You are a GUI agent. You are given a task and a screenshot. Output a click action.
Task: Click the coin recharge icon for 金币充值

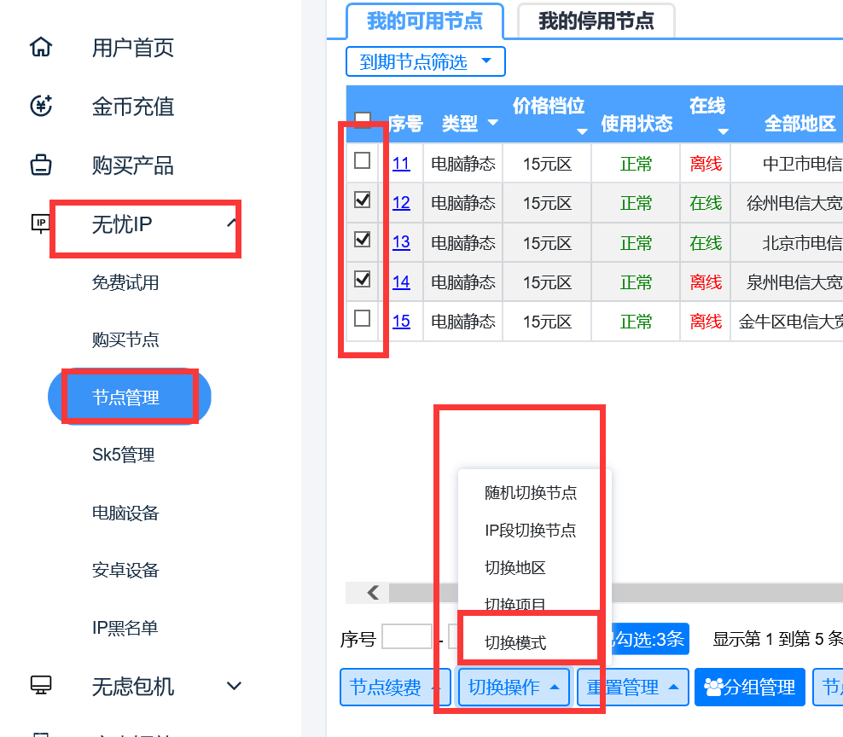click(41, 106)
